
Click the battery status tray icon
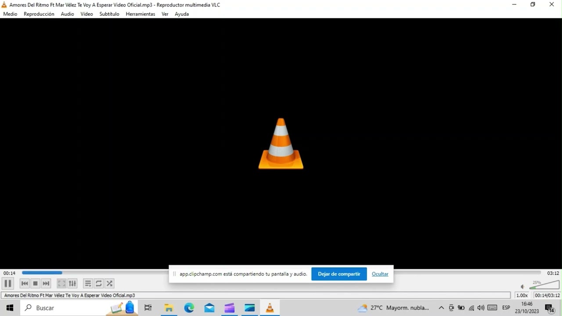(x=461, y=308)
